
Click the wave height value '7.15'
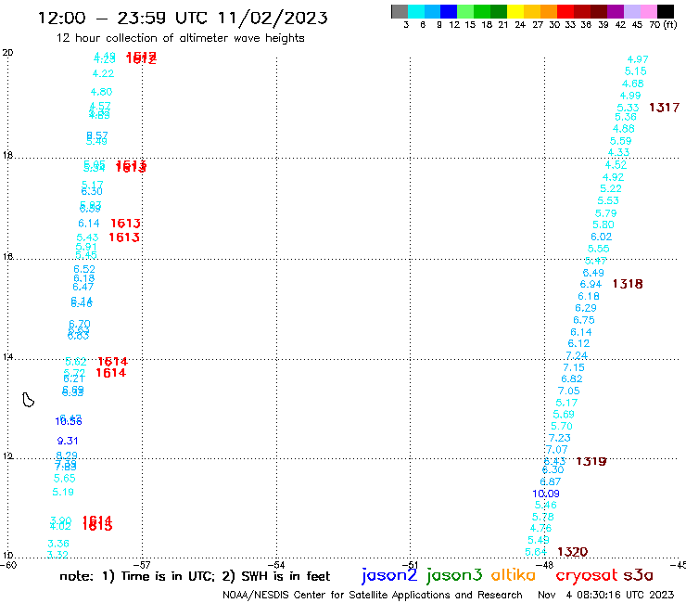pyautogui.click(x=574, y=367)
